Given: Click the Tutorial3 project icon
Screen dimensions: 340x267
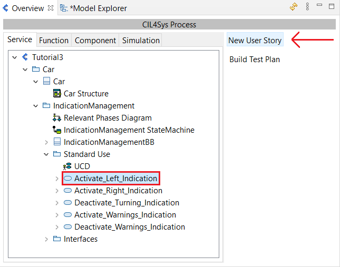Looking at the screenshot, I should (x=25, y=57).
